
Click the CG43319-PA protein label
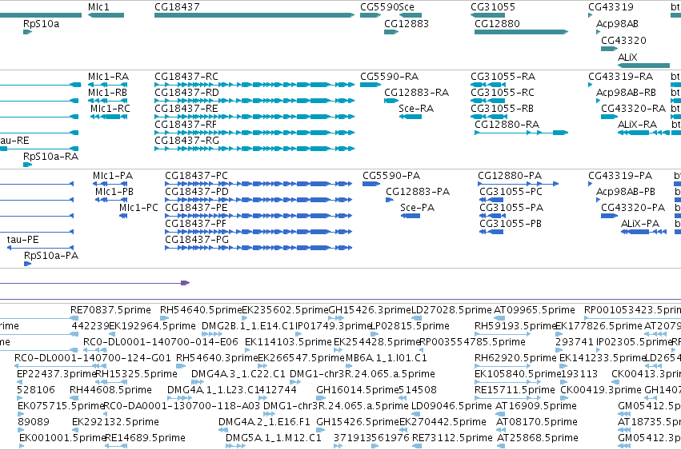tap(620, 176)
